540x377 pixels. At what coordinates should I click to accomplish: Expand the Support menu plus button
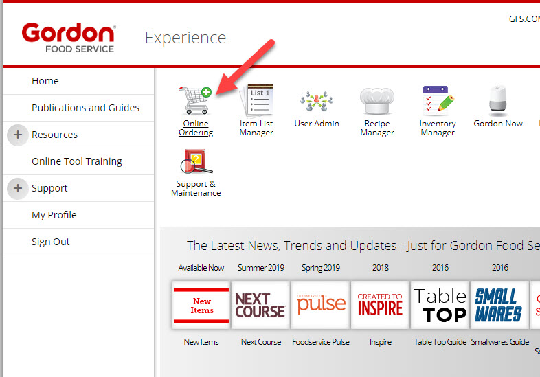coord(18,188)
